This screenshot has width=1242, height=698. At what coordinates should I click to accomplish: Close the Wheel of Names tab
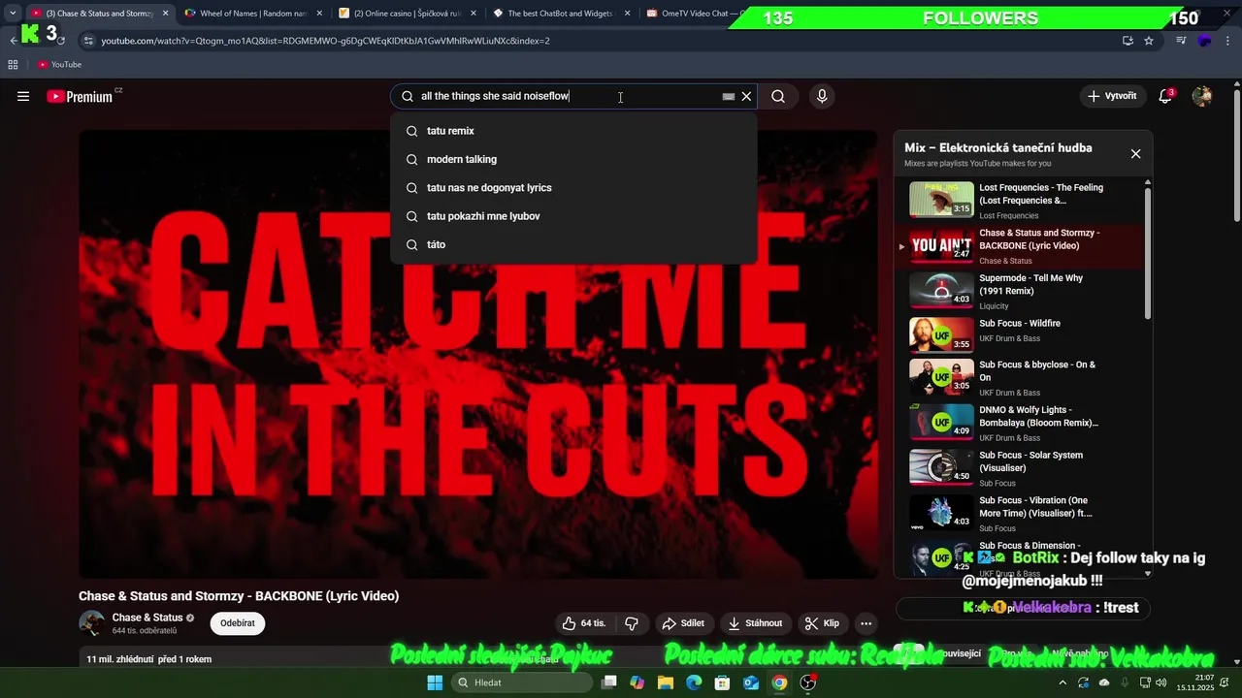tap(319, 14)
